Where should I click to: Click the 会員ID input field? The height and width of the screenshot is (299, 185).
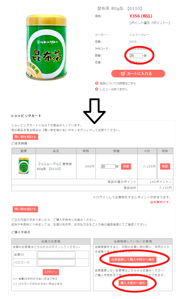(57, 255)
